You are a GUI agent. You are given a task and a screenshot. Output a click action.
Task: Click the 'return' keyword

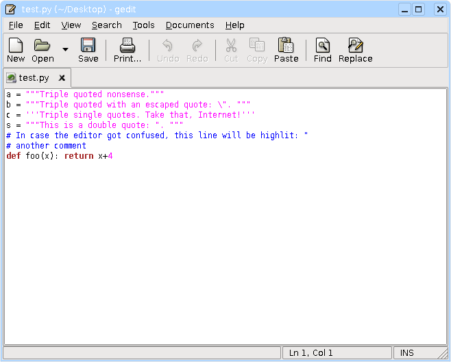(x=79, y=156)
